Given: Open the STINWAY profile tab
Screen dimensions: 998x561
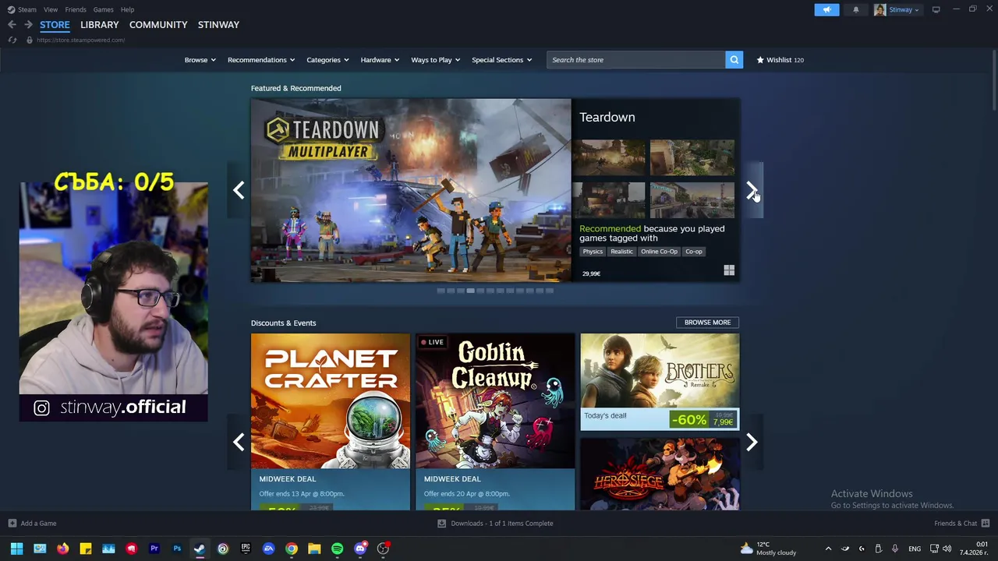Looking at the screenshot, I should click(218, 25).
